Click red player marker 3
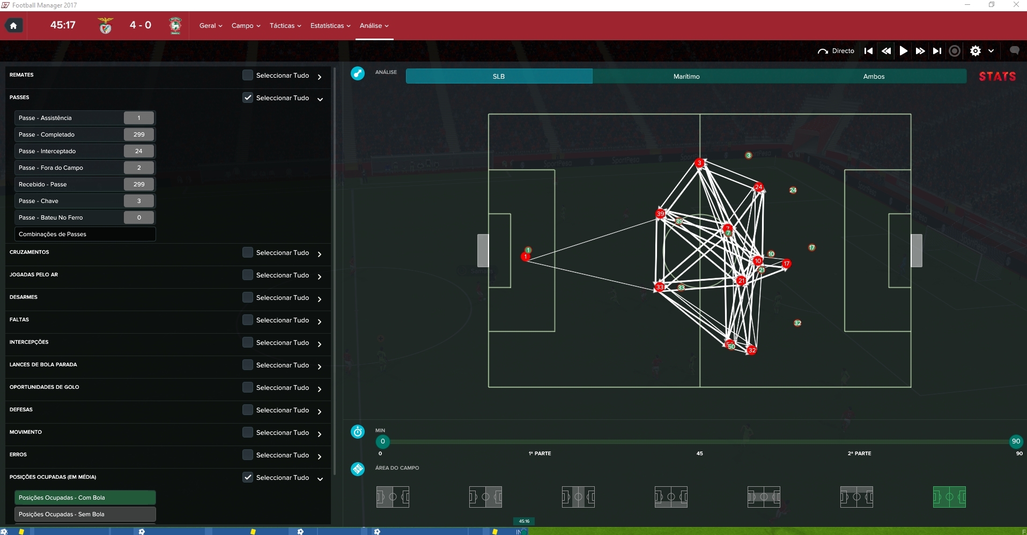The width and height of the screenshot is (1027, 535). [x=699, y=163]
